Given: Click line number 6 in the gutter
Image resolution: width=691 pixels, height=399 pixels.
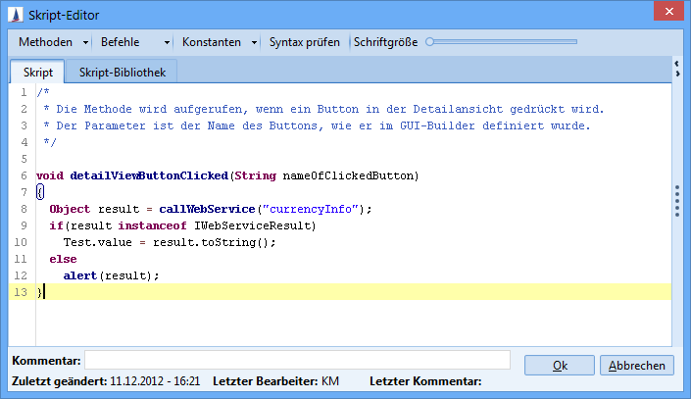Looking at the screenshot, I should [22, 175].
